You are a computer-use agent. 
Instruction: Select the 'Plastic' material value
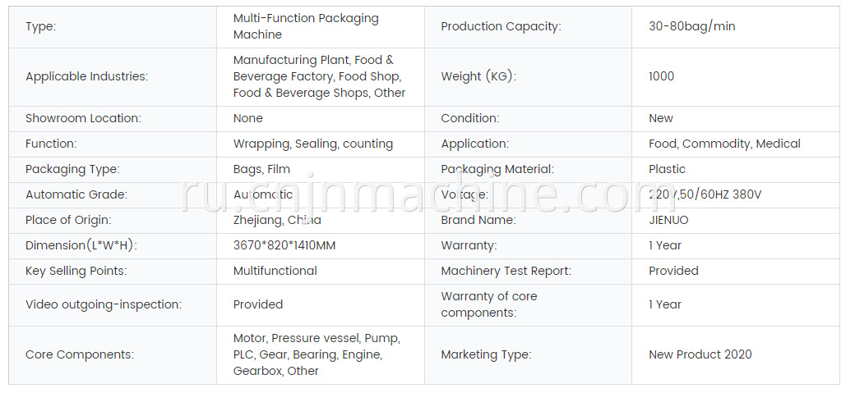(667, 169)
